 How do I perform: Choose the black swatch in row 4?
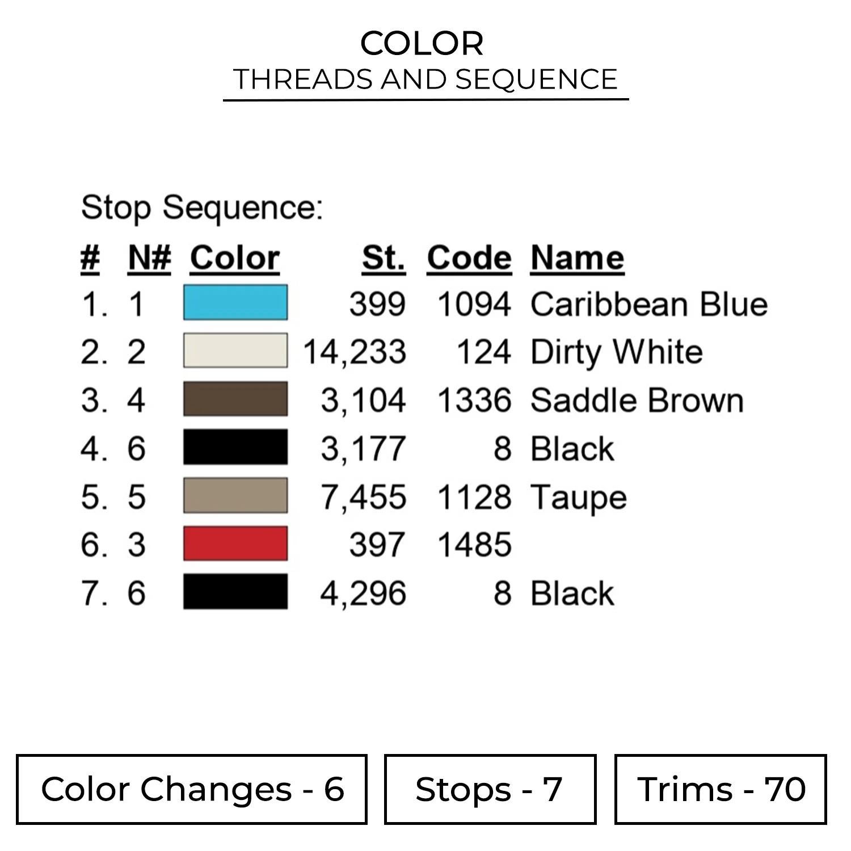pyautogui.click(x=235, y=448)
